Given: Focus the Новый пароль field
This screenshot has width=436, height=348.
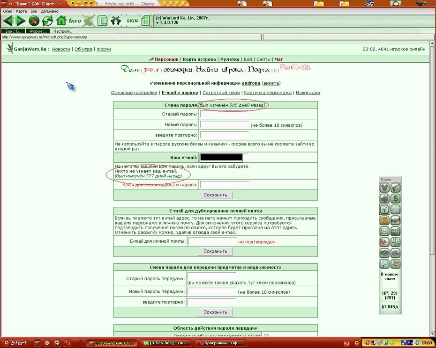Looking at the screenshot, I should click(x=224, y=124).
